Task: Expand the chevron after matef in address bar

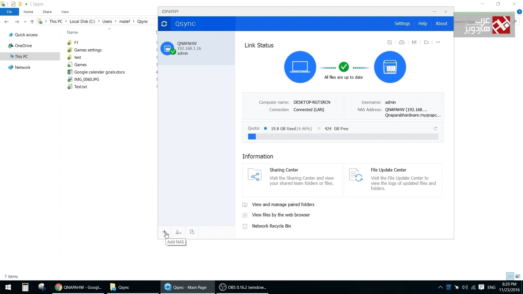Action: point(134,21)
